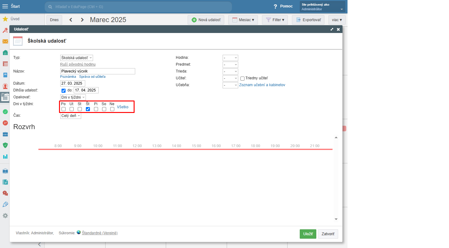Click the question mark help icon
449x248 pixels.
point(275,7)
